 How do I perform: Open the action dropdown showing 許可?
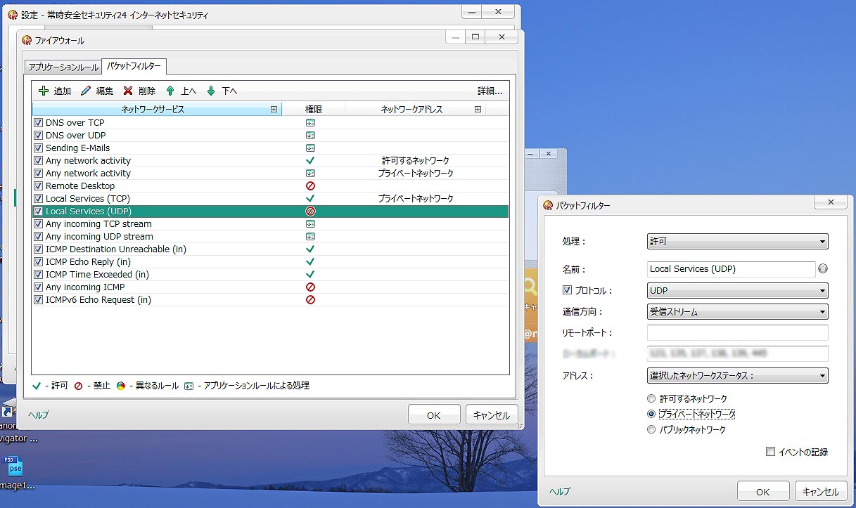(737, 241)
